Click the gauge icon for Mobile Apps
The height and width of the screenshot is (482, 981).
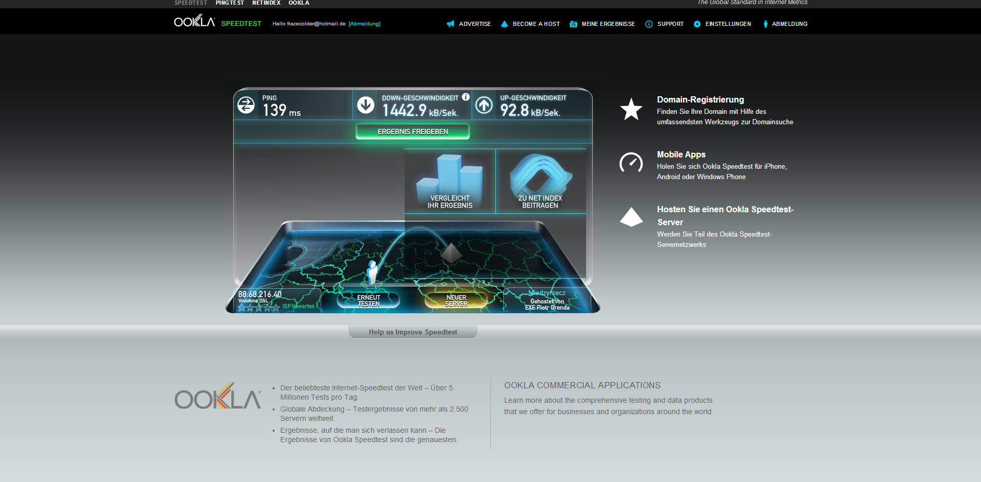pyautogui.click(x=631, y=163)
